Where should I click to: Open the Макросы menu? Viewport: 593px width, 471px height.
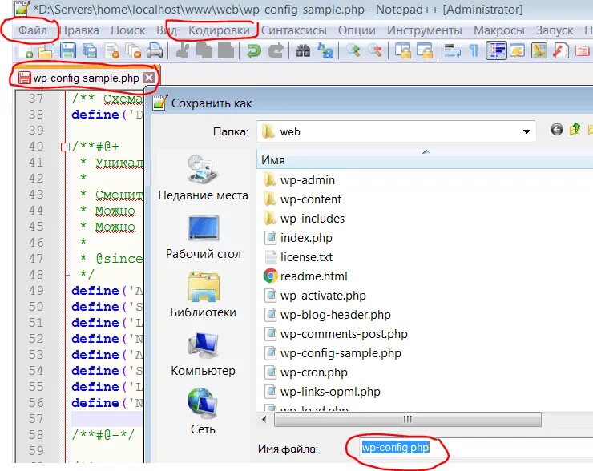[499, 30]
